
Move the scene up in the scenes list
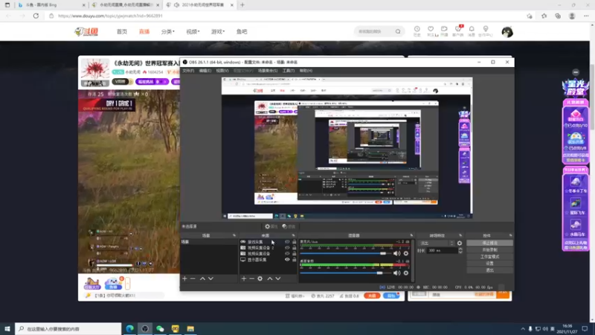pos(202,278)
